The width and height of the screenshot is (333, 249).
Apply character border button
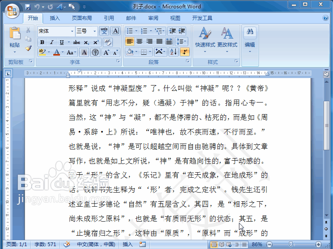[x=115, y=31]
